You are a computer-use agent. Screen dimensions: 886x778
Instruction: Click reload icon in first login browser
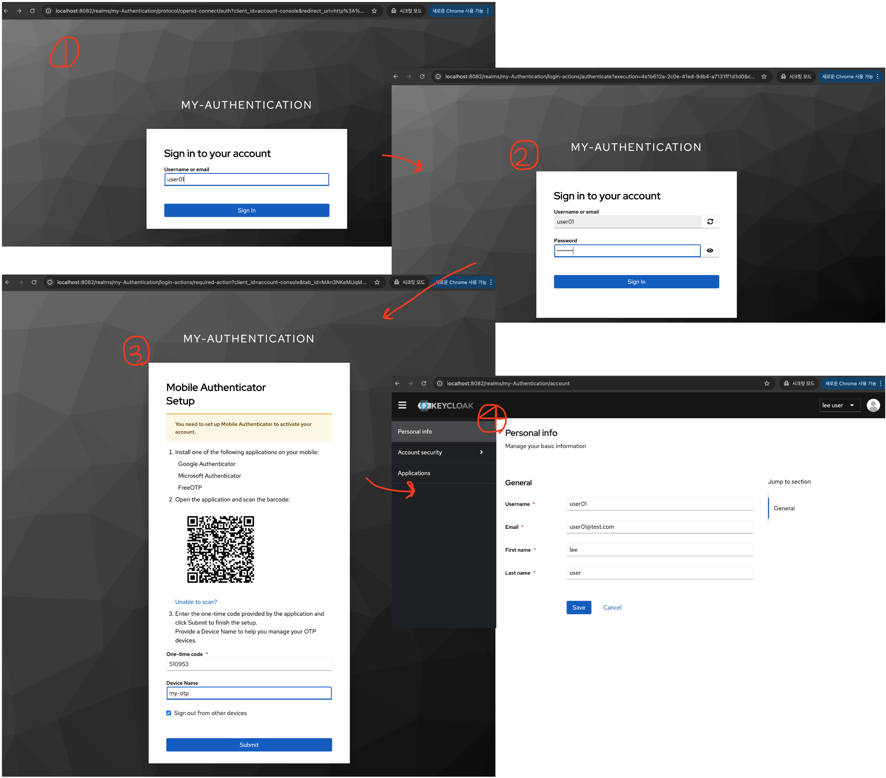33,11
